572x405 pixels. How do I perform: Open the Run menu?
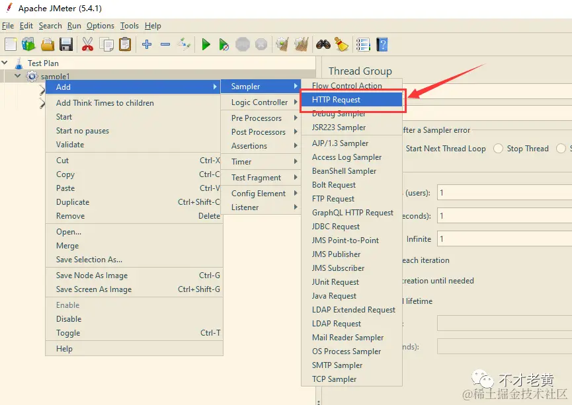74,26
